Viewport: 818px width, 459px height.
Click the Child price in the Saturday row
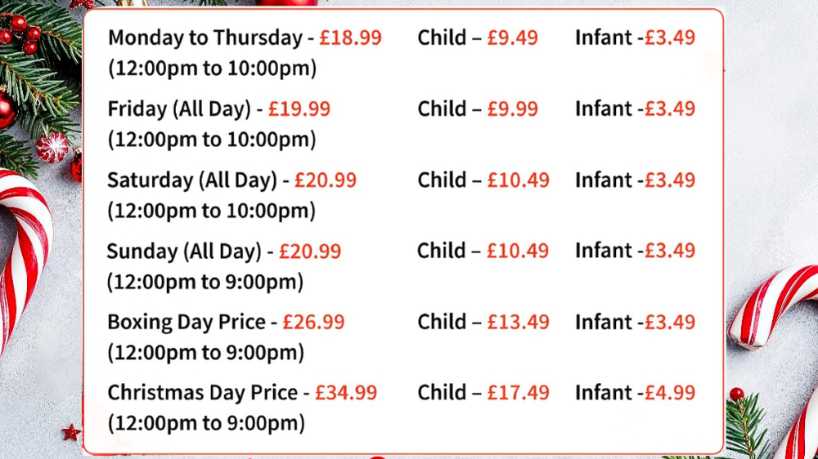[518, 180]
